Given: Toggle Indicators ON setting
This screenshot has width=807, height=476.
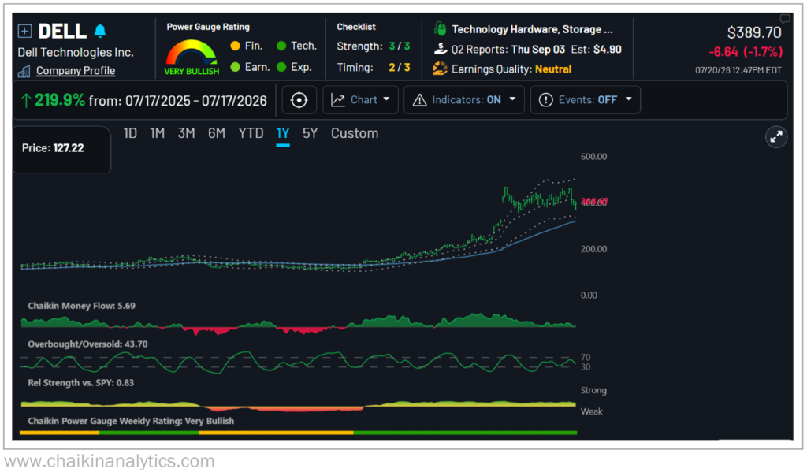Looking at the screenshot, I should pyautogui.click(x=467, y=100).
